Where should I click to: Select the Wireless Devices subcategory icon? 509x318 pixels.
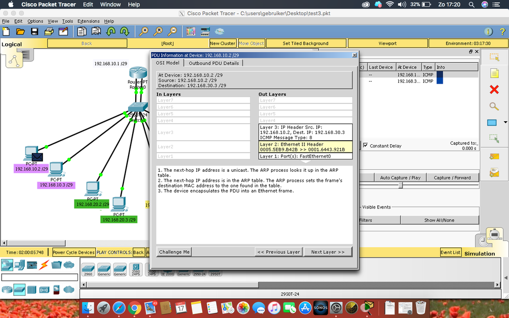click(x=44, y=290)
